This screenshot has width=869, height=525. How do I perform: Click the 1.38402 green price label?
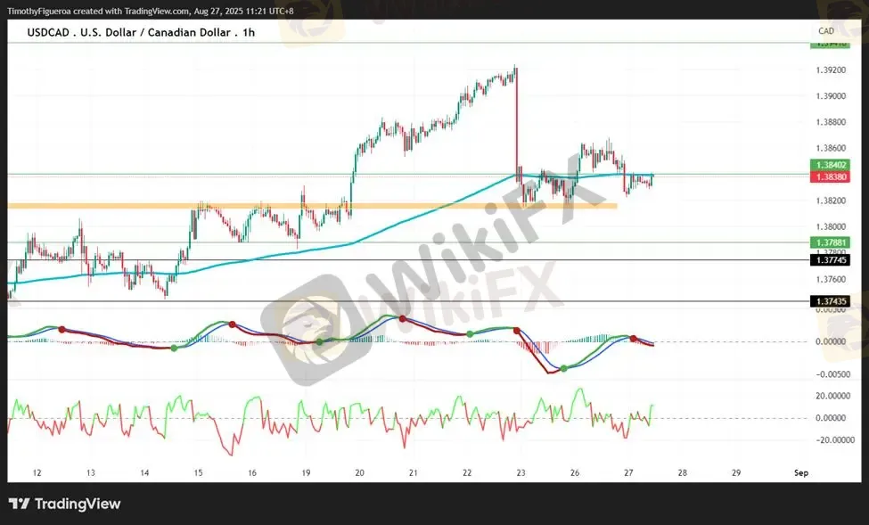point(830,165)
